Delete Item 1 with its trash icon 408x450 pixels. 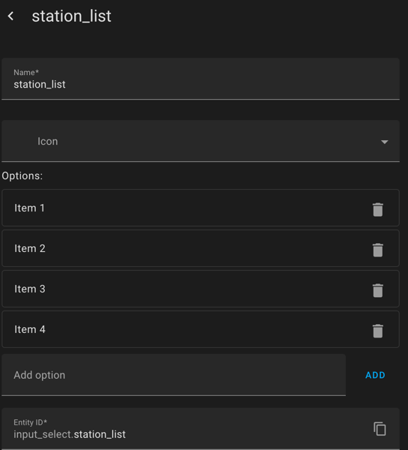coord(377,209)
